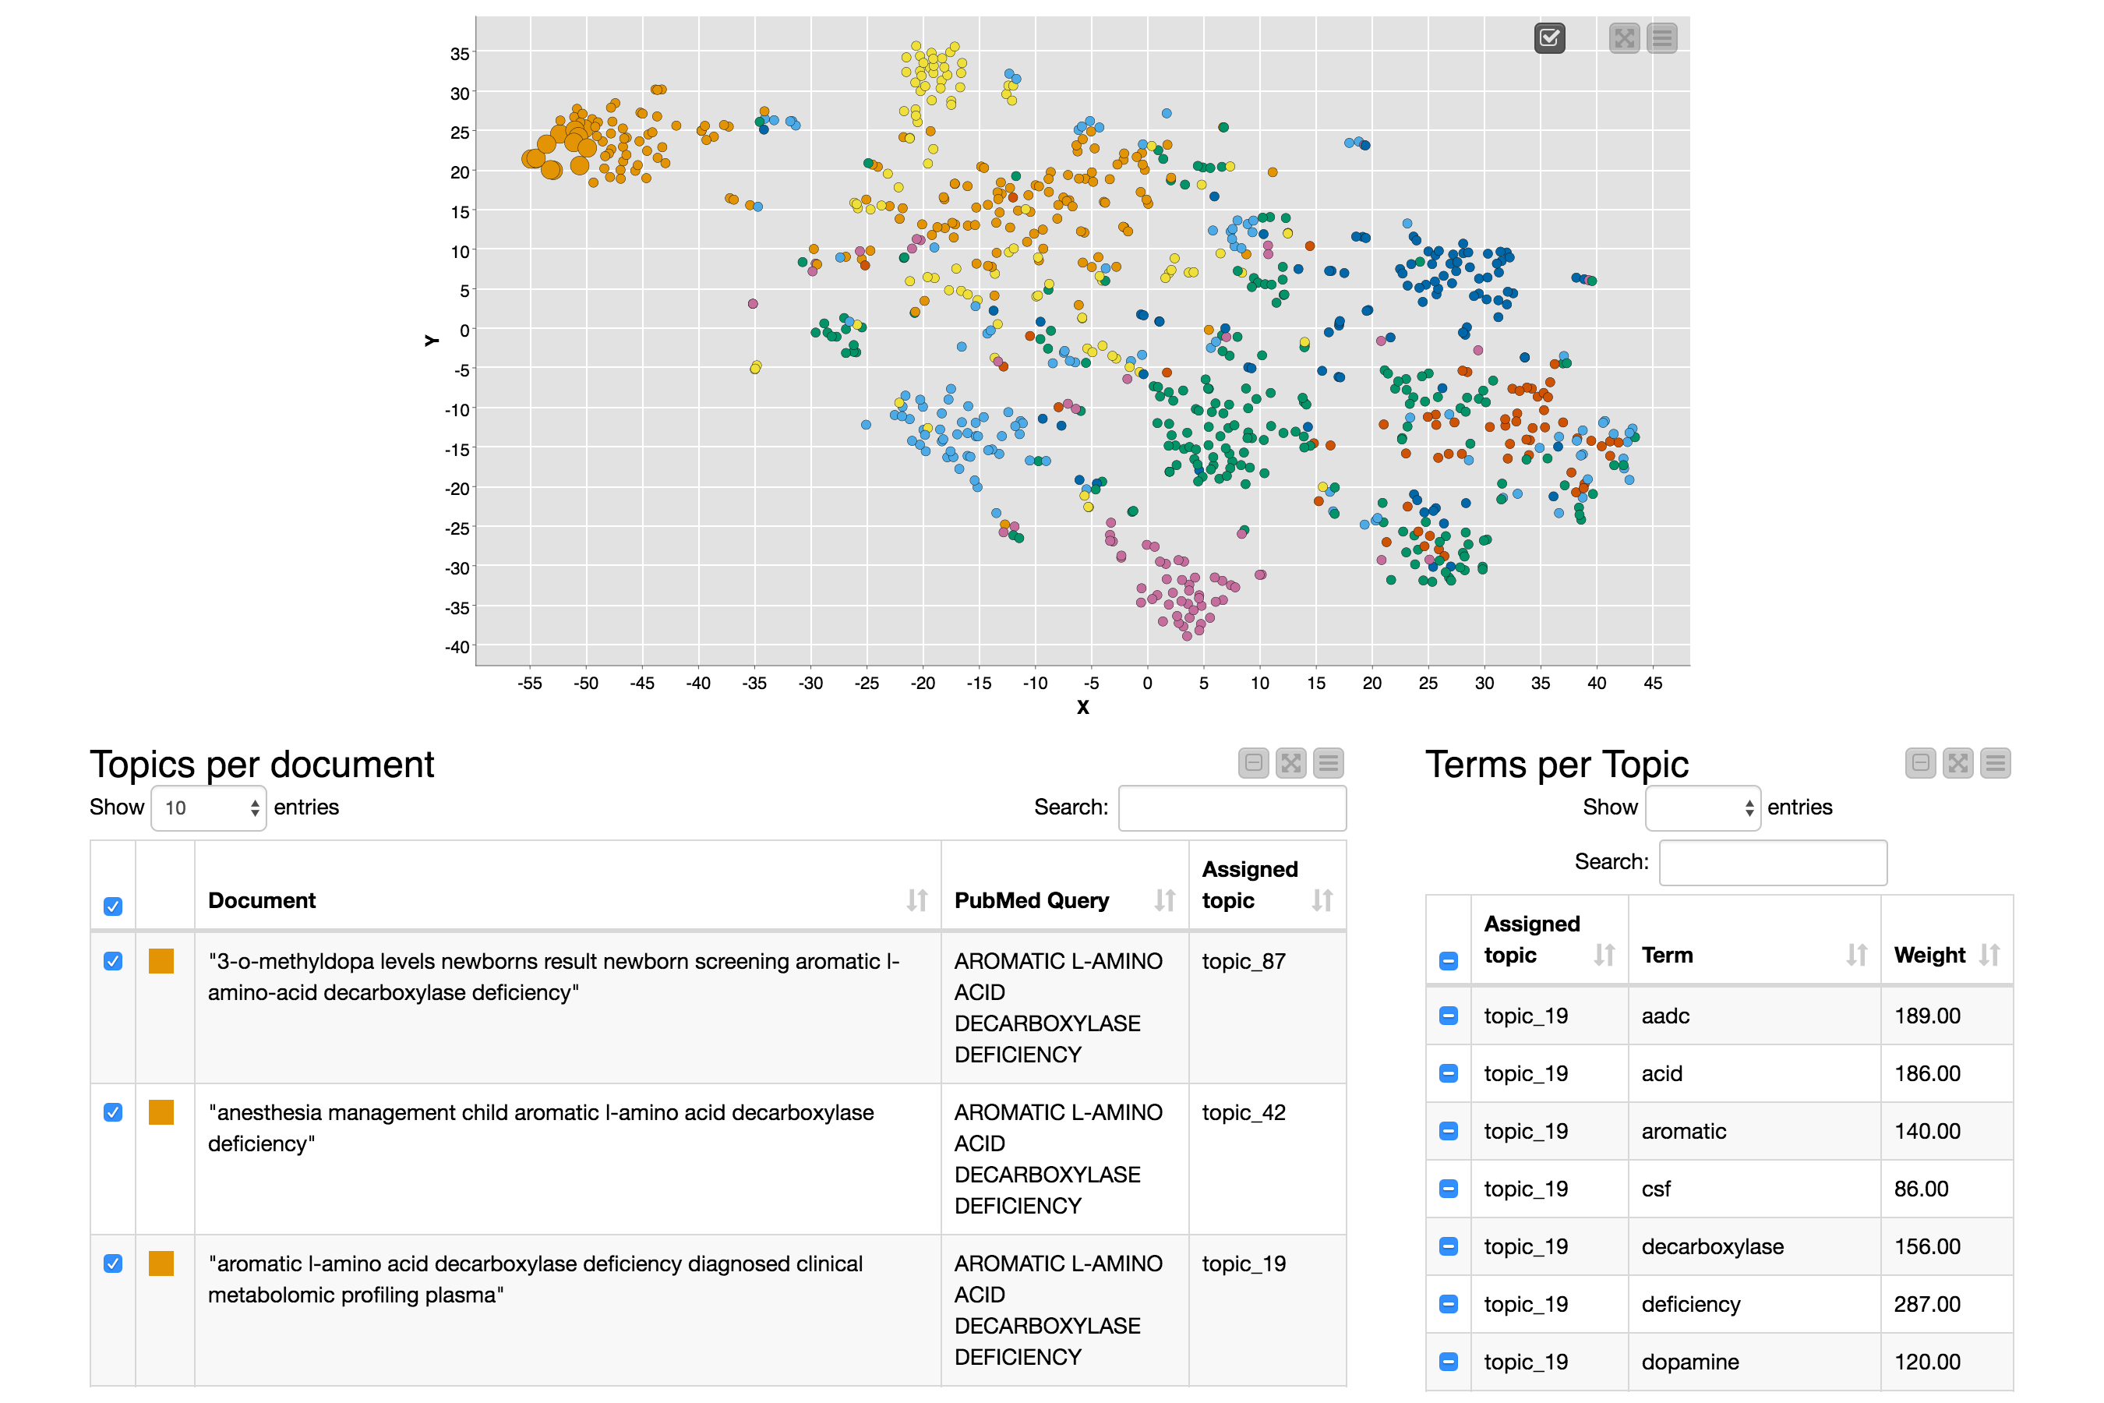Click the checkbox selection mode icon on the scatter plot
The width and height of the screenshot is (2104, 1403).
click(x=1550, y=37)
